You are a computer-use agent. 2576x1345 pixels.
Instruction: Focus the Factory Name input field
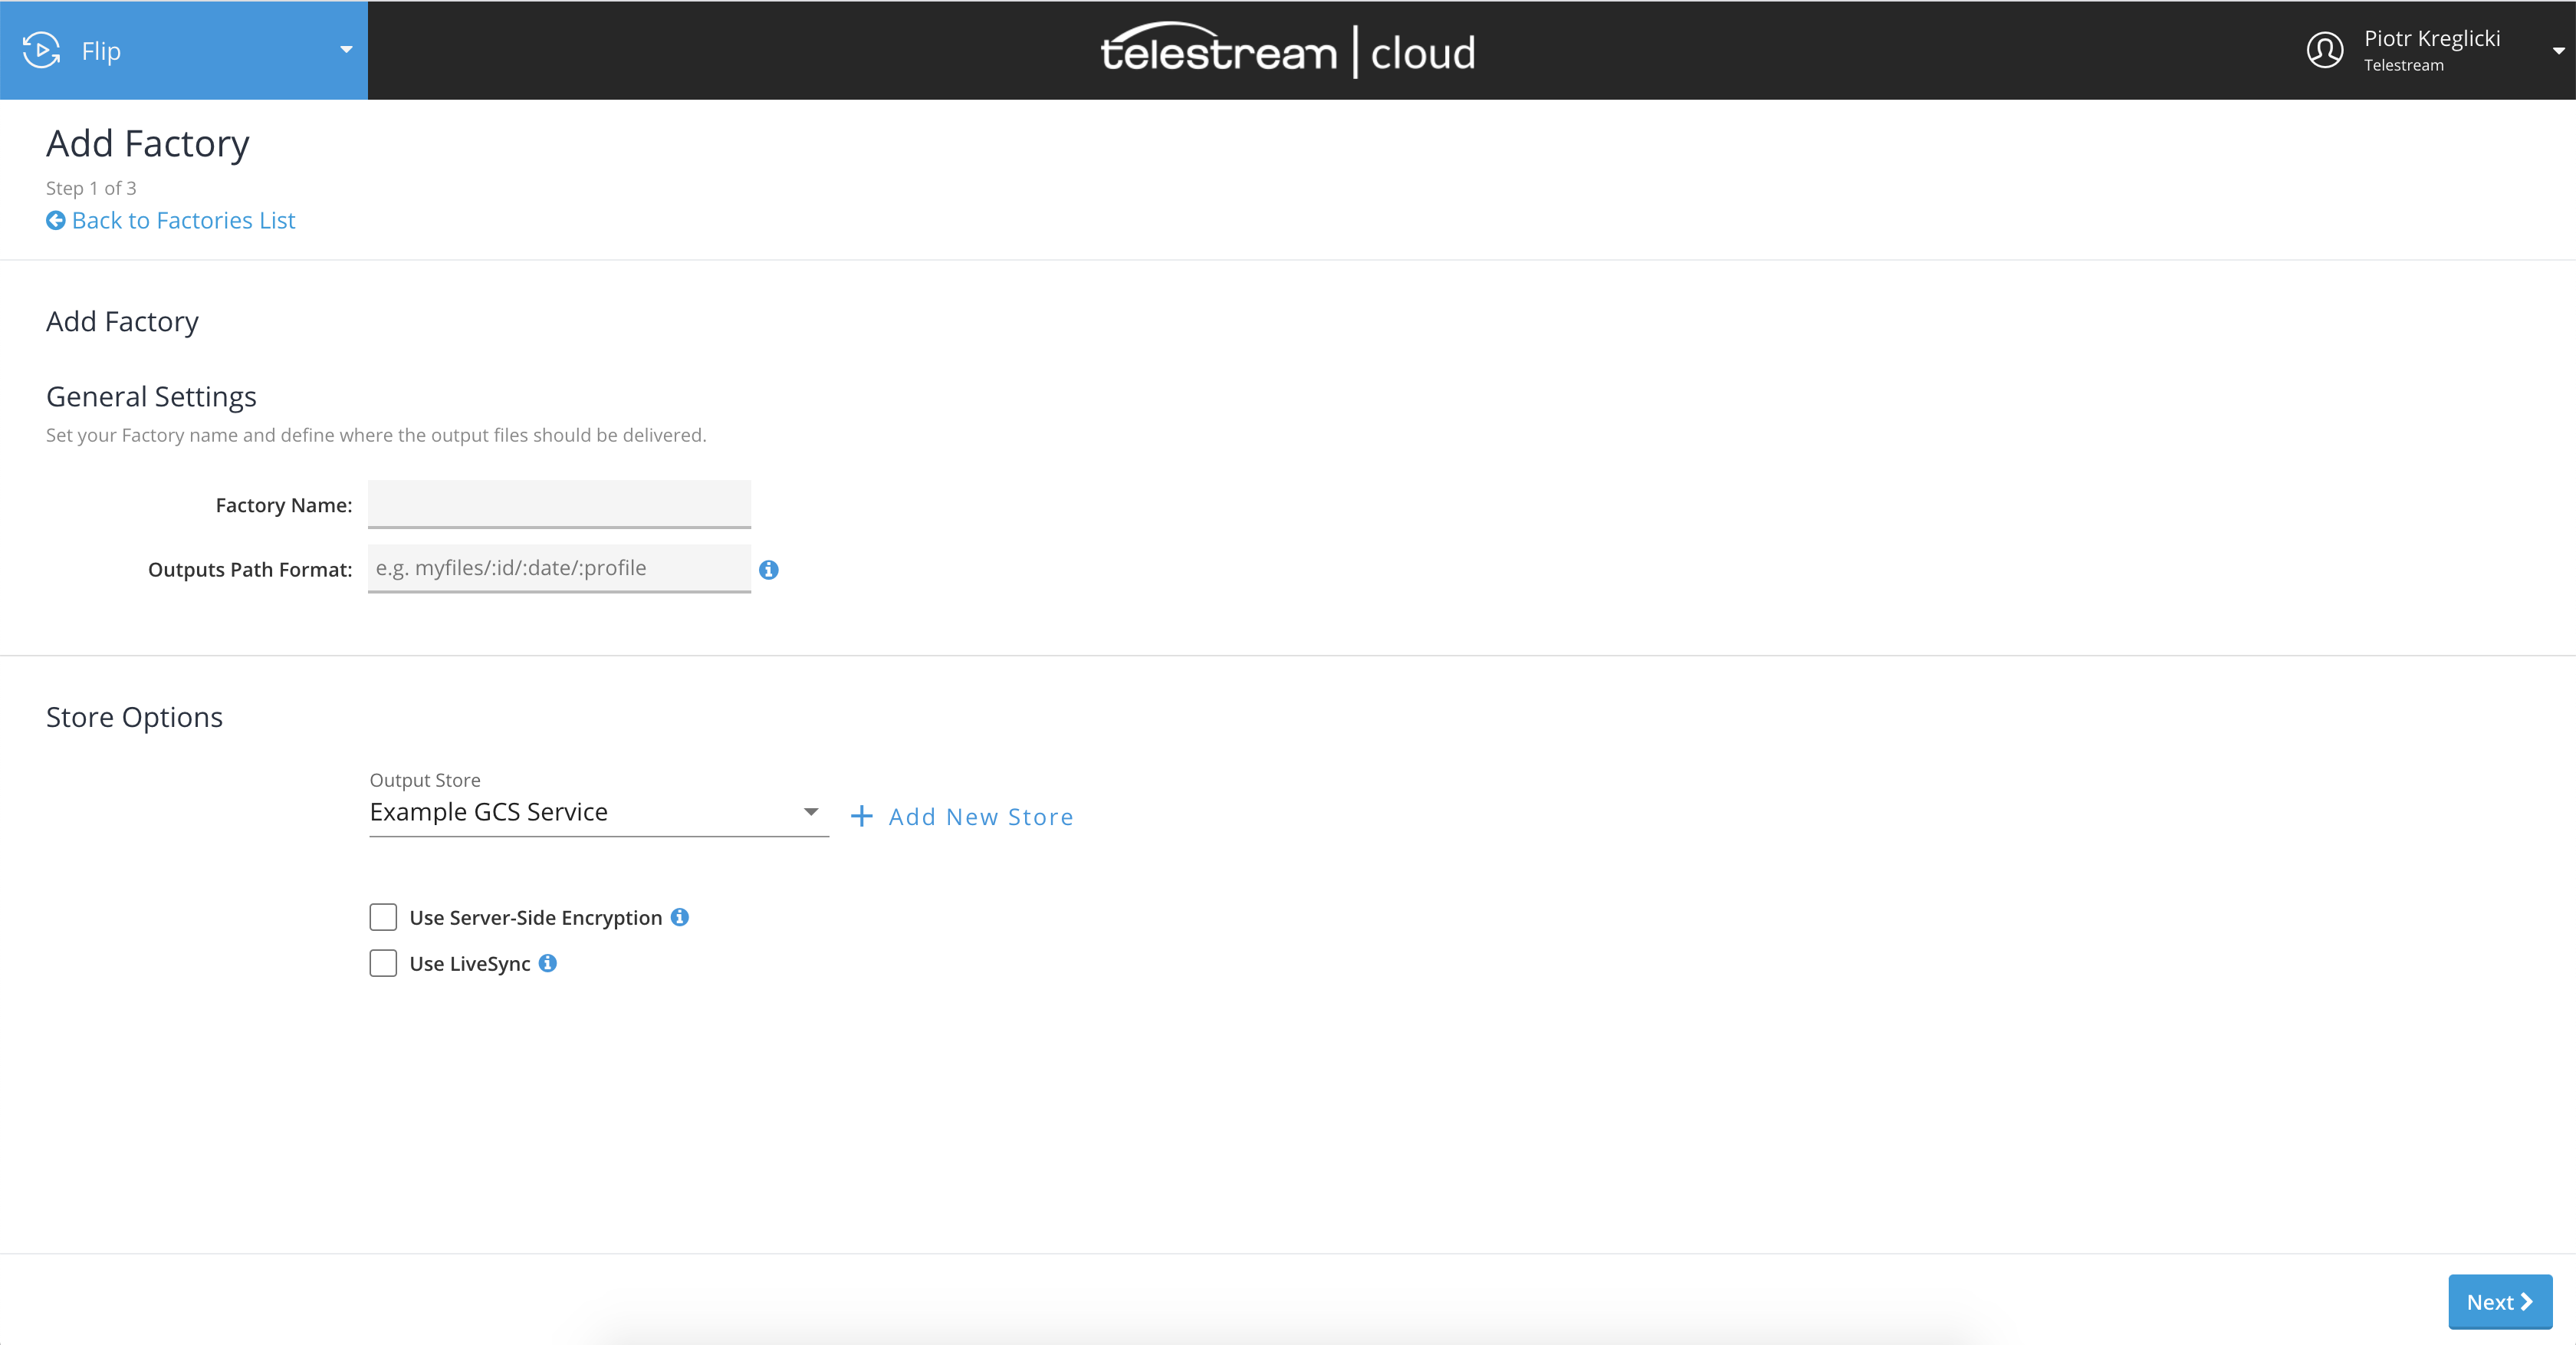(x=559, y=503)
